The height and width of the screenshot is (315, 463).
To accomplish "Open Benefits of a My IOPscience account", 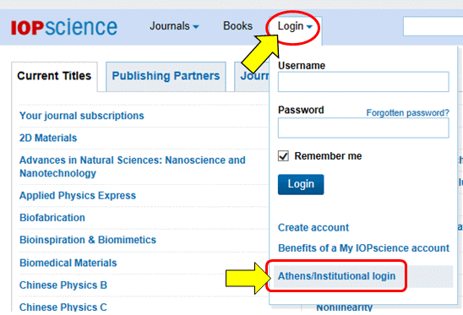I will [x=363, y=248].
